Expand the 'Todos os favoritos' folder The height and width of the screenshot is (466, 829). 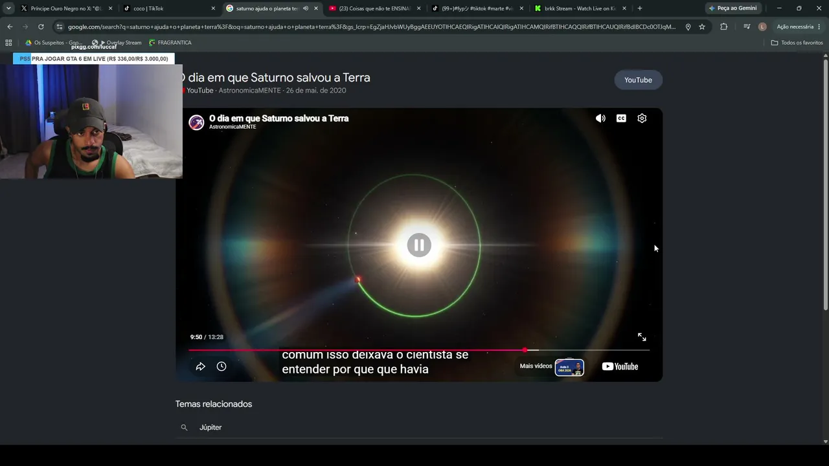(797, 43)
